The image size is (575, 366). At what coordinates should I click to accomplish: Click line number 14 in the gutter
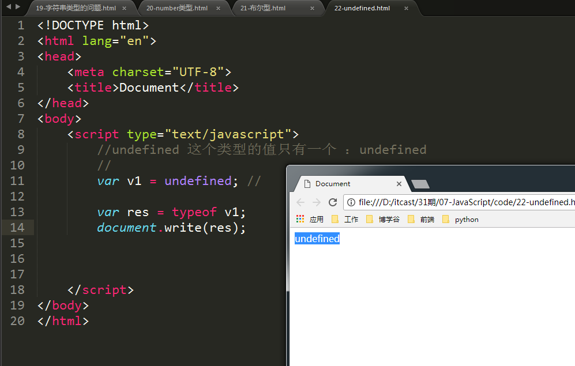pos(17,228)
